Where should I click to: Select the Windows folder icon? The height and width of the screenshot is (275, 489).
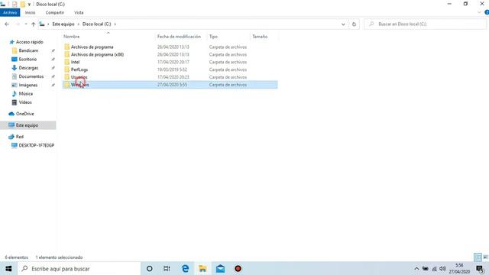[66, 85]
